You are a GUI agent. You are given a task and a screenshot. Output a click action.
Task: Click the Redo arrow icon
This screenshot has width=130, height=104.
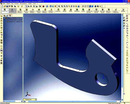click(22, 6)
